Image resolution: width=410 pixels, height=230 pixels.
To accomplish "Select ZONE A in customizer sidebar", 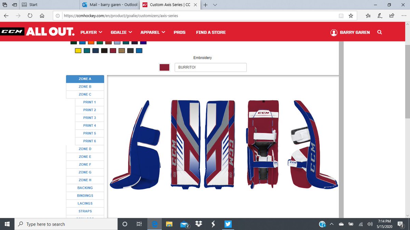I will pos(85,79).
